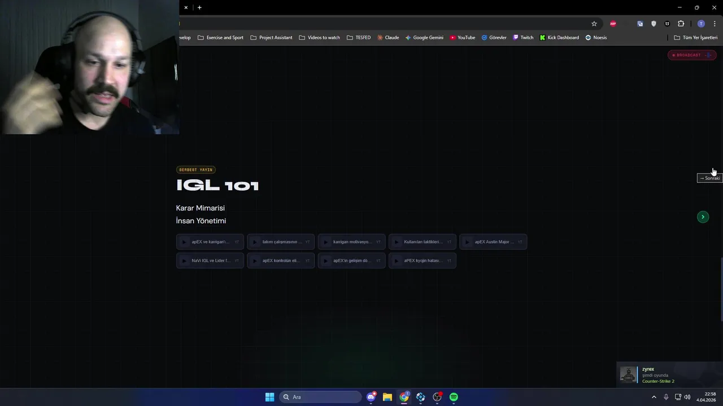
Task: Open File Explorer from the taskbar
Action: (x=387, y=397)
